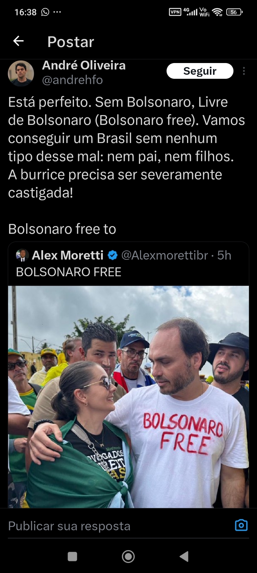Screen dimensions: 257x573
Task: Tap the camera icon in the reply bar
Action: click(241, 525)
